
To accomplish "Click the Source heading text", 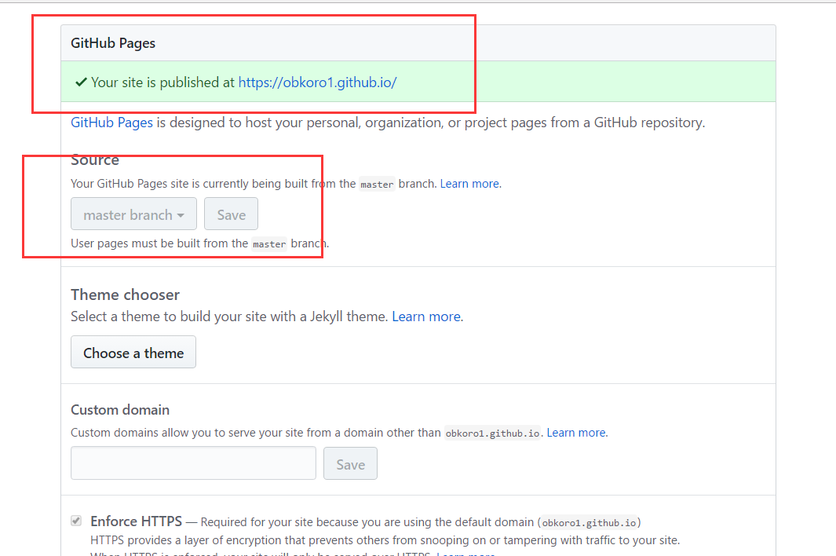I will (95, 160).
